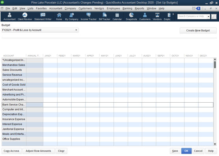Open the Company menu
Image resolution: width=219 pixels, height=156 pixels.
tap(70, 9)
